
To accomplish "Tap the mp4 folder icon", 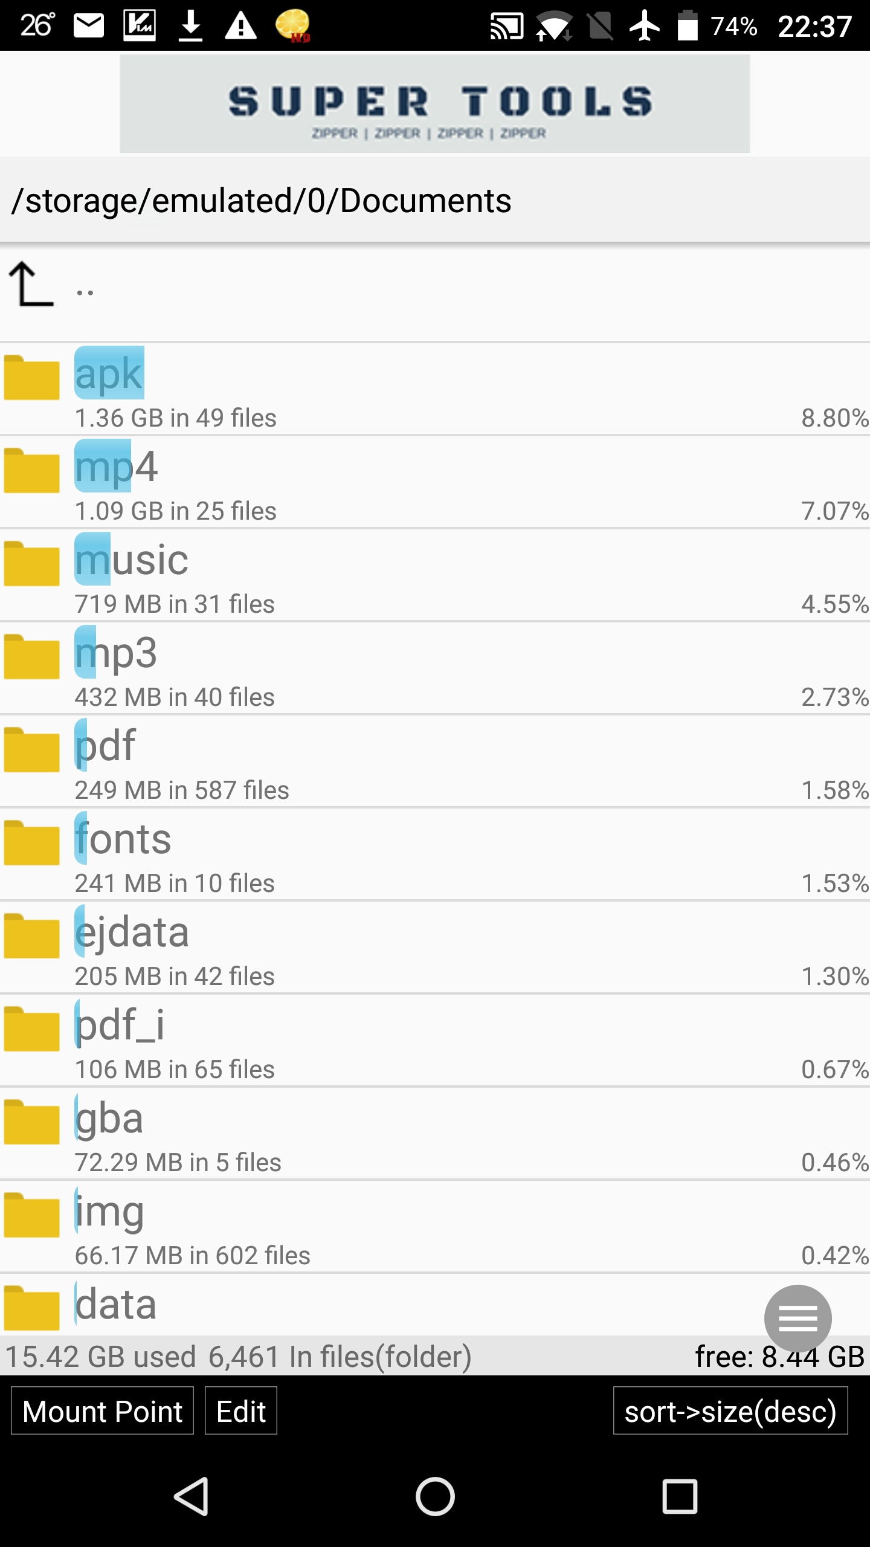I will tap(31, 471).
